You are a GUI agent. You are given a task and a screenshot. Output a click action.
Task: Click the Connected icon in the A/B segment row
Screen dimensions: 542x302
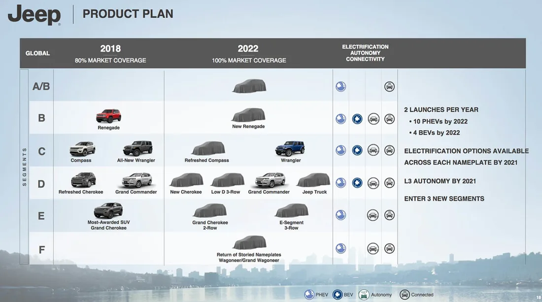pyautogui.click(x=389, y=86)
